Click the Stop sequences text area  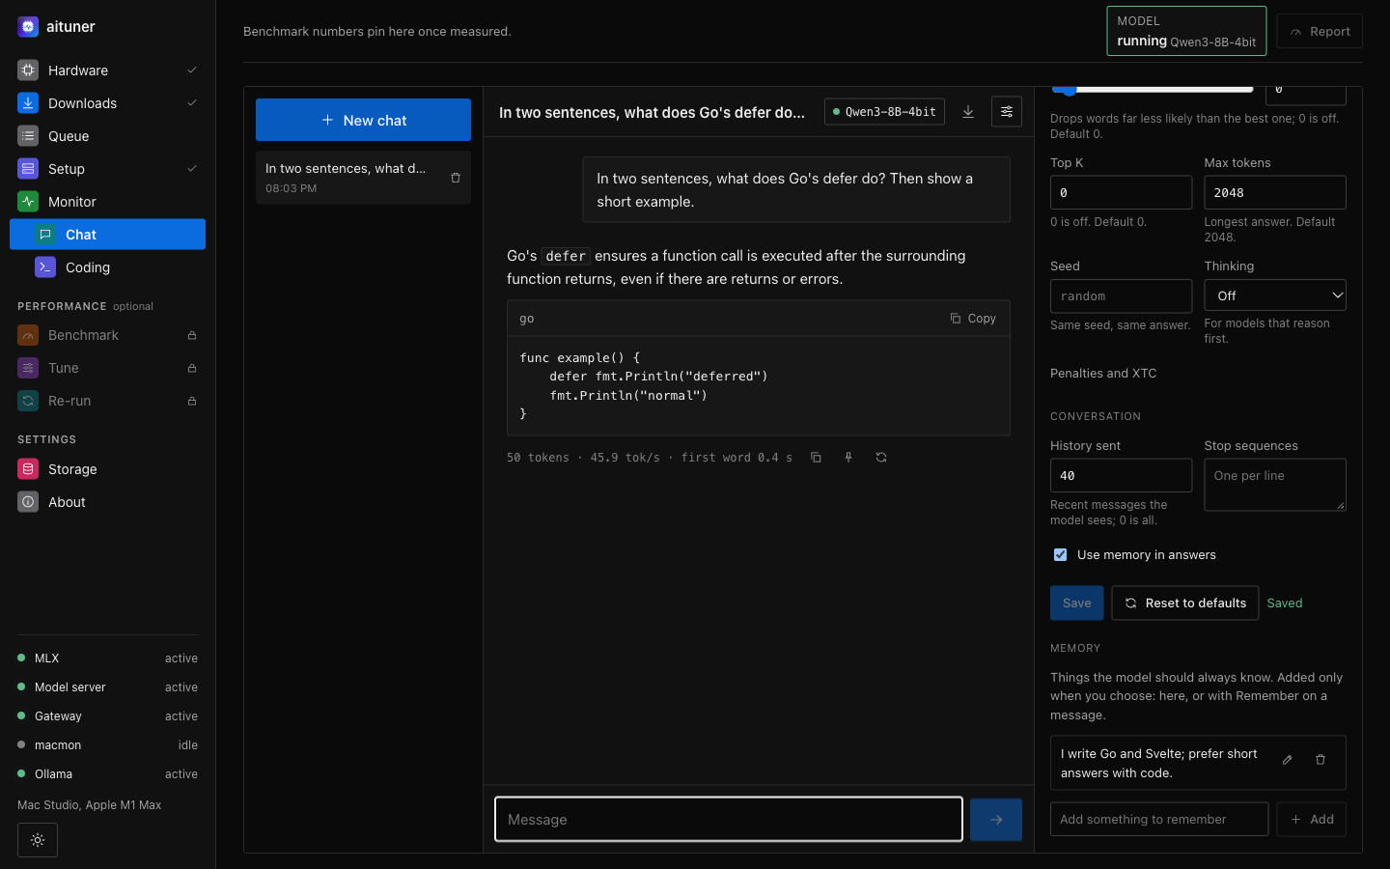click(x=1275, y=485)
